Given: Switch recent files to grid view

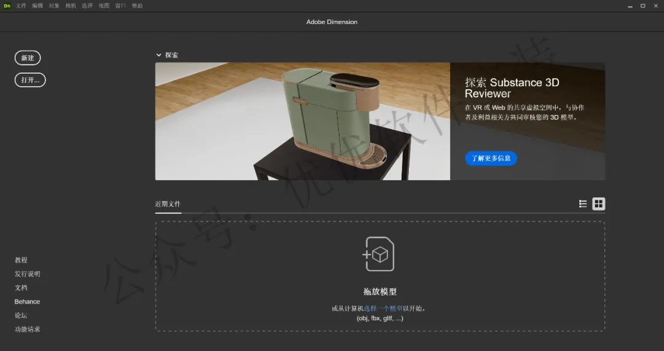Looking at the screenshot, I should point(598,204).
